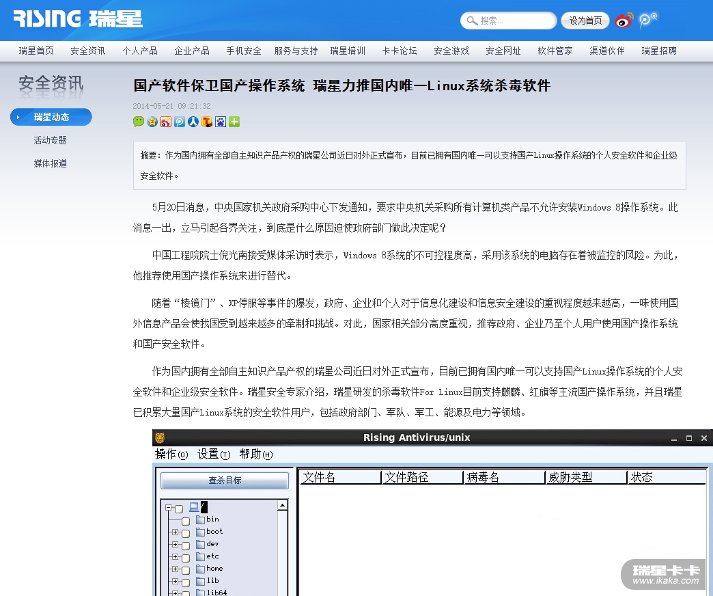Tick the home folder checkbox
The image size is (713, 596).
(186, 570)
